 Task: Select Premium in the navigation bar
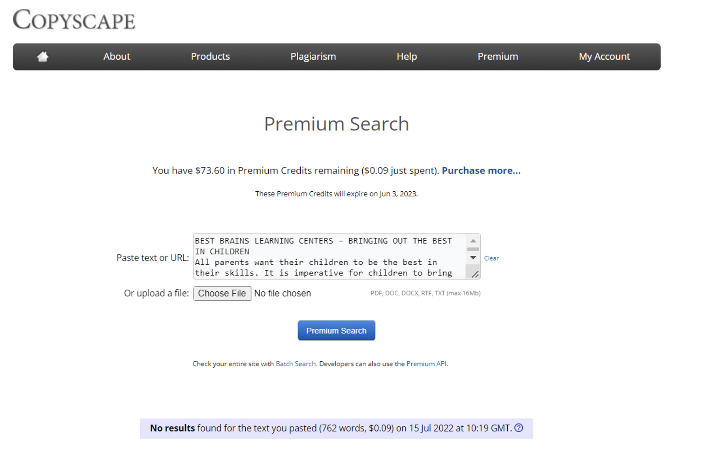[x=497, y=57]
